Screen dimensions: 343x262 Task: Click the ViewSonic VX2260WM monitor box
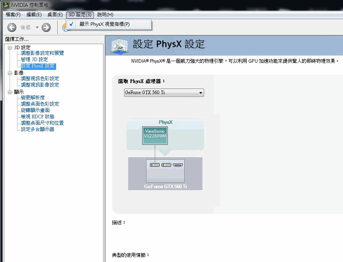[x=155, y=135]
